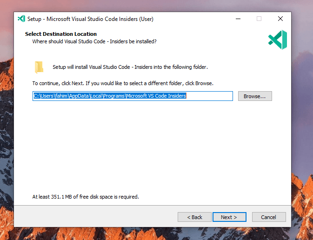Click the destination folder path field
313x240 pixels.
[133, 96]
